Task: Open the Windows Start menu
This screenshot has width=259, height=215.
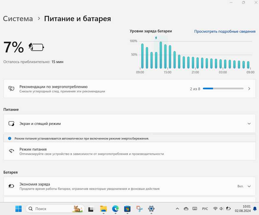Action: coord(18,209)
